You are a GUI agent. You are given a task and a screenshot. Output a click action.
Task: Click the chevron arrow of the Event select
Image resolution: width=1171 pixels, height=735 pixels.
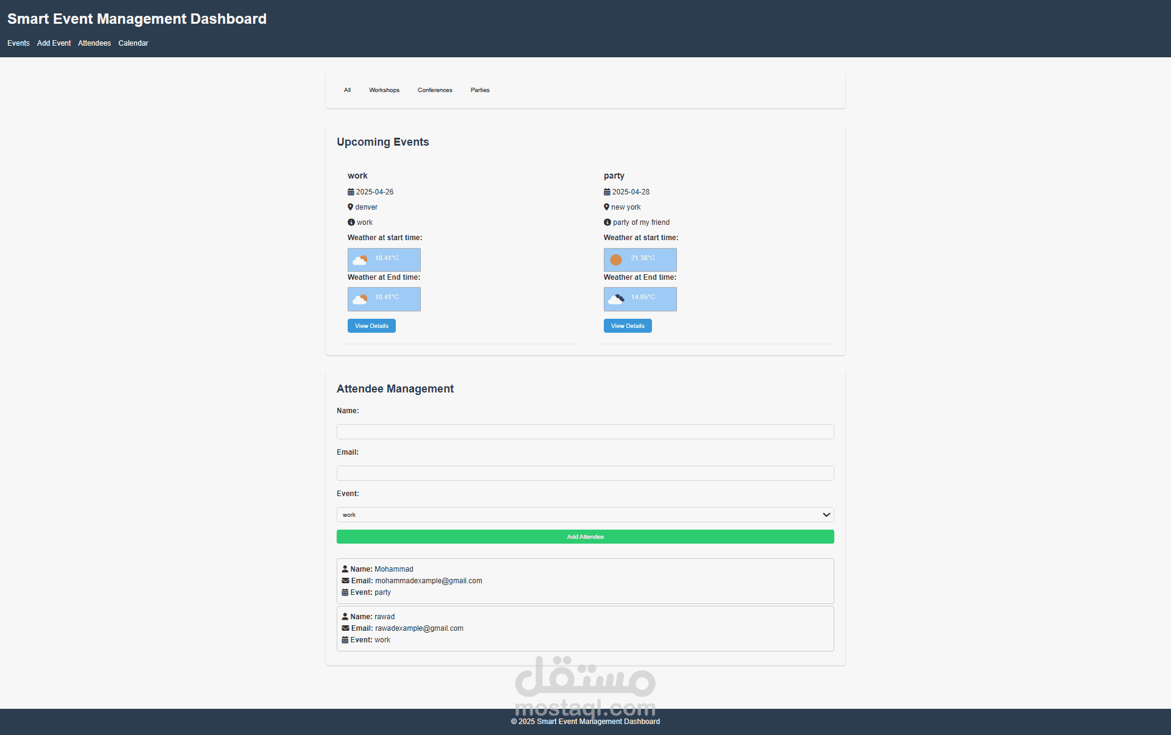[826, 515]
